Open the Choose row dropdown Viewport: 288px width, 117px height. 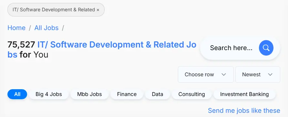[x=206, y=75]
